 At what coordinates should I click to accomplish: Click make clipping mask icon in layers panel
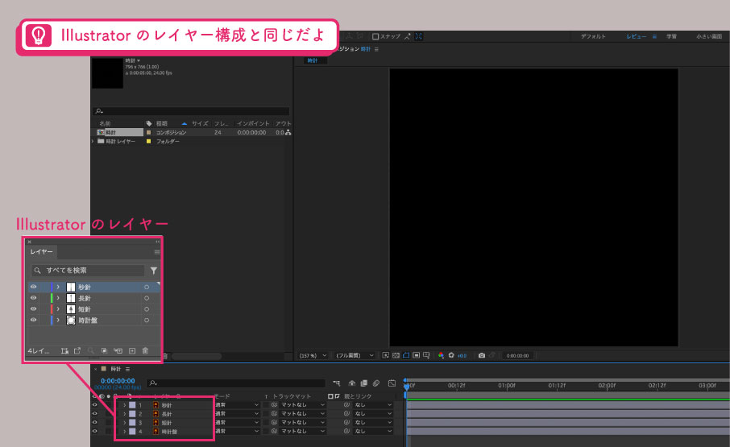click(104, 350)
